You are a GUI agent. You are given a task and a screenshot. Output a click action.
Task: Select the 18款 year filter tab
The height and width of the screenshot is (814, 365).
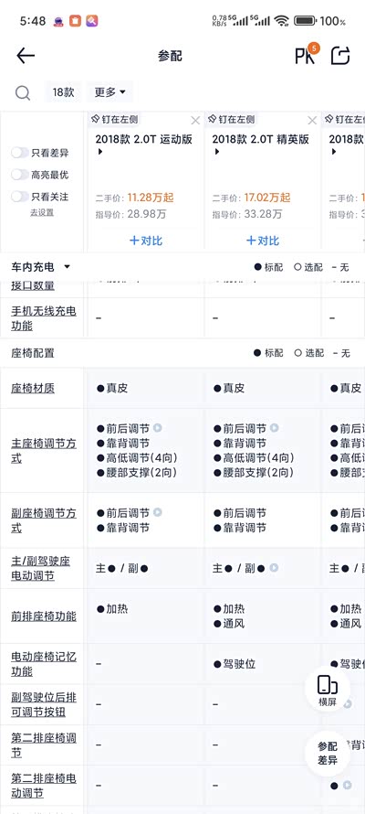tap(63, 92)
